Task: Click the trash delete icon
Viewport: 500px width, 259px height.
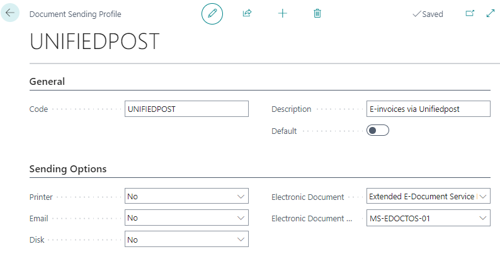Action: click(317, 13)
